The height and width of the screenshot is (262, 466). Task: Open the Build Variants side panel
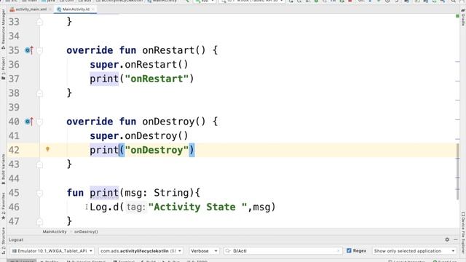point(3,170)
